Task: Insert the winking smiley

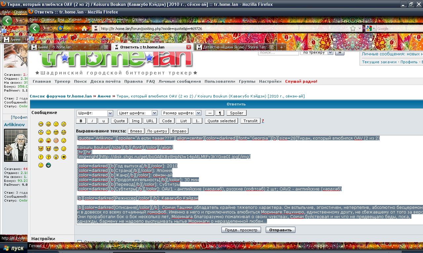Action: [x=63, y=149]
